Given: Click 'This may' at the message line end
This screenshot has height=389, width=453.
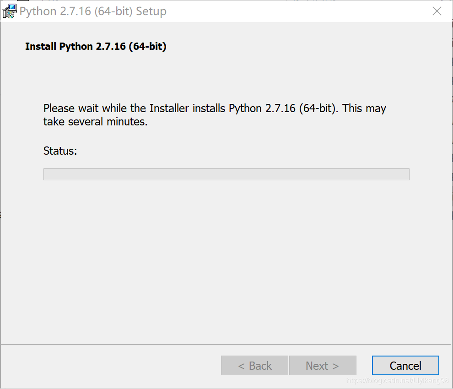Looking at the screenshot, I should pyautogui.click(x=364, y=108).
